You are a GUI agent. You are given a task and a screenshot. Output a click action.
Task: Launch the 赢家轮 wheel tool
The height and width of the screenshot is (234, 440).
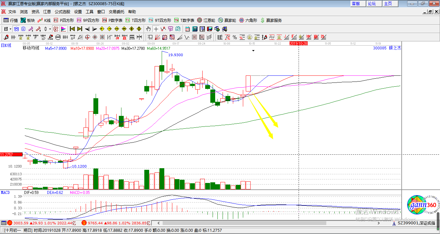pyautogui.click(x=227, y=20)
